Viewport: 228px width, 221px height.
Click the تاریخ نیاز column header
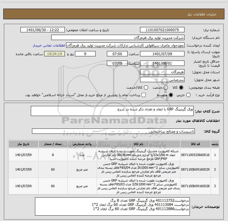coord(23,144)
